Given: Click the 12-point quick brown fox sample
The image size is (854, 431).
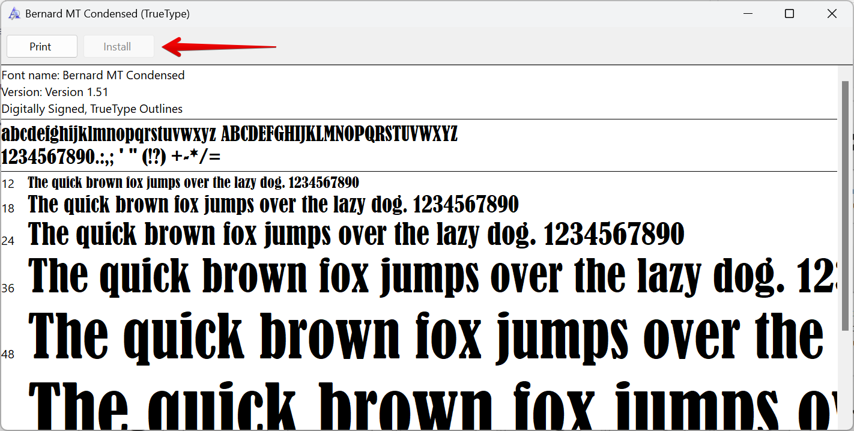Looking at the screenshot, I should [x=193, y=182].
